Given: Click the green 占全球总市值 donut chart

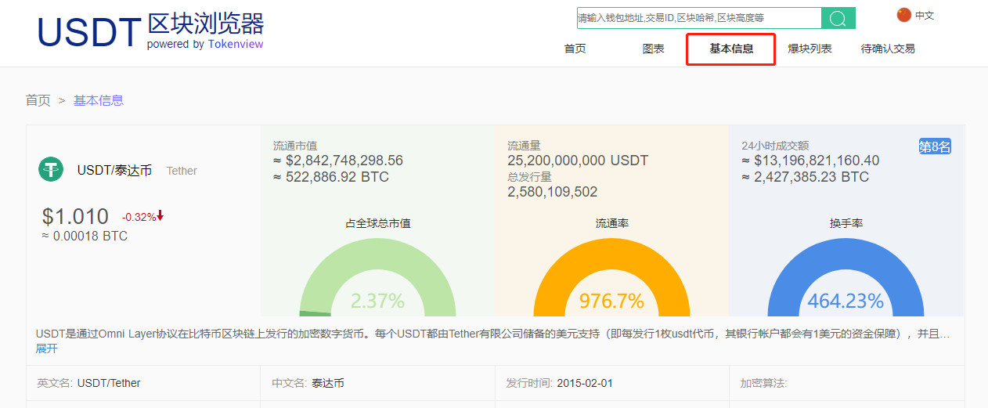Looking at the screenshot, I should pyautogui.click(x=377, y=276).
